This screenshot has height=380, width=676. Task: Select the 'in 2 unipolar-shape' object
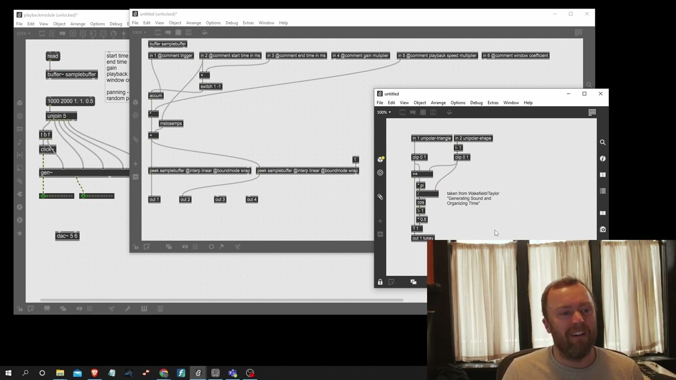473,138
